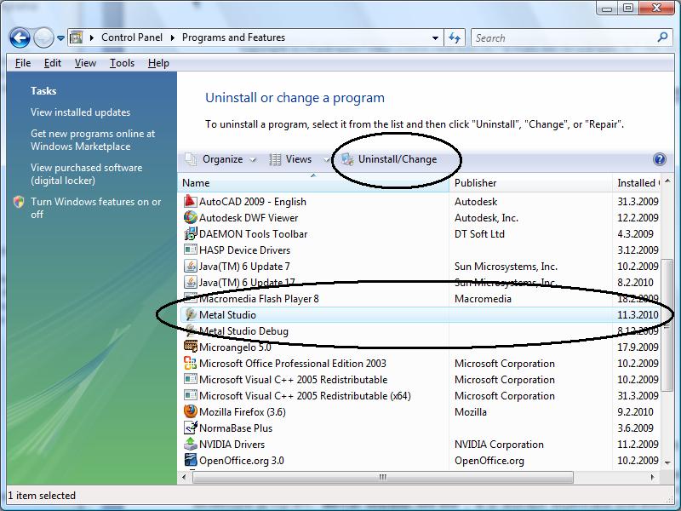Click the Autodesk DWF Viewer icon
This screenshot has height=511, width=681.
click(190, 217)
